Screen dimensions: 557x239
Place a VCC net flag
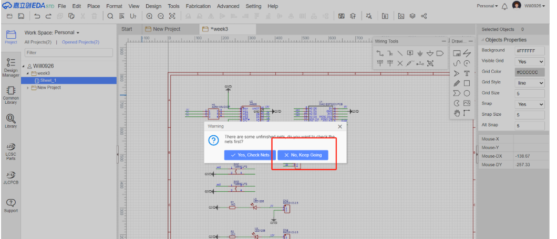click(380, 63)
